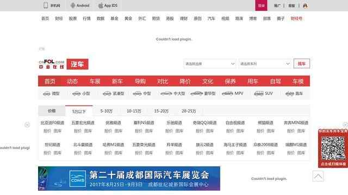This screenshot has width=348, height=195.
Task: Open the Chengdu auto show banner
Action: [129, 178]
